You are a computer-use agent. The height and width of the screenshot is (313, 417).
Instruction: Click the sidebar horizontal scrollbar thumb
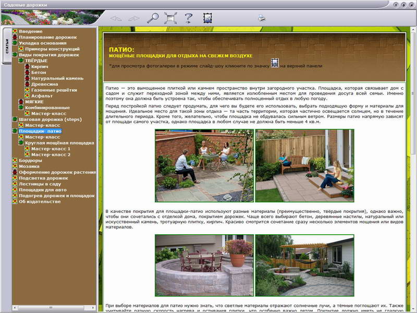(x=51, y=308)
